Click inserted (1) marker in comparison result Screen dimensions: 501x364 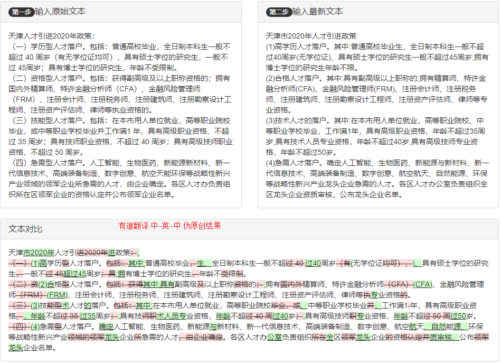(x=35, y=263)
